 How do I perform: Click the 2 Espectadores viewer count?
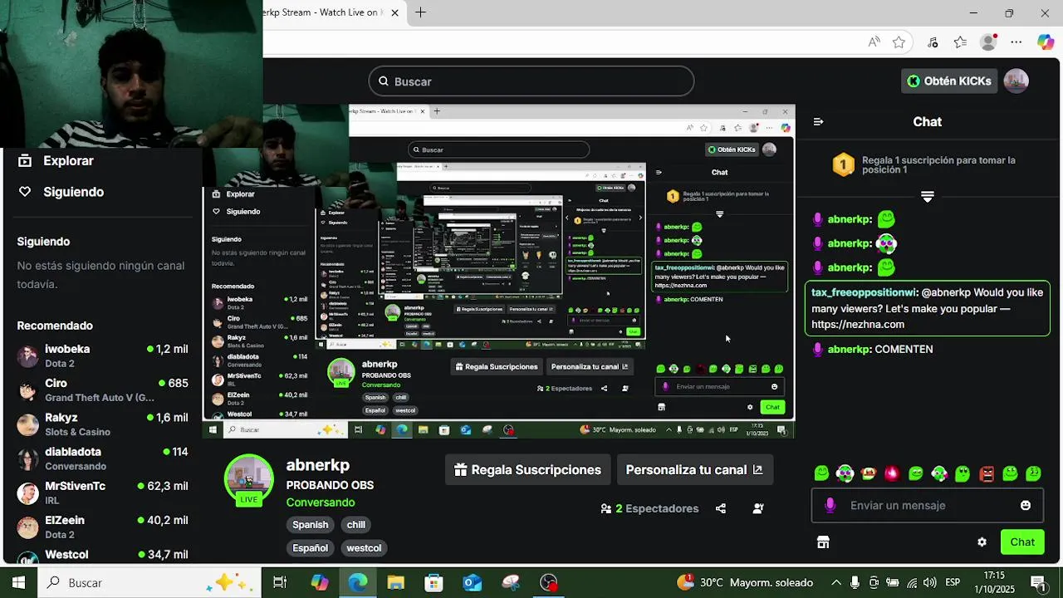pos(649,508)
